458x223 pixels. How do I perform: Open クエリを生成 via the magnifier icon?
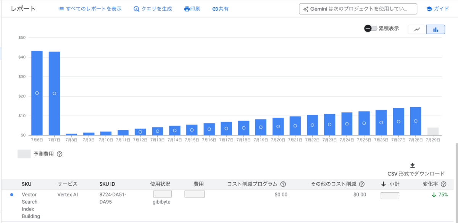[136, 9]
